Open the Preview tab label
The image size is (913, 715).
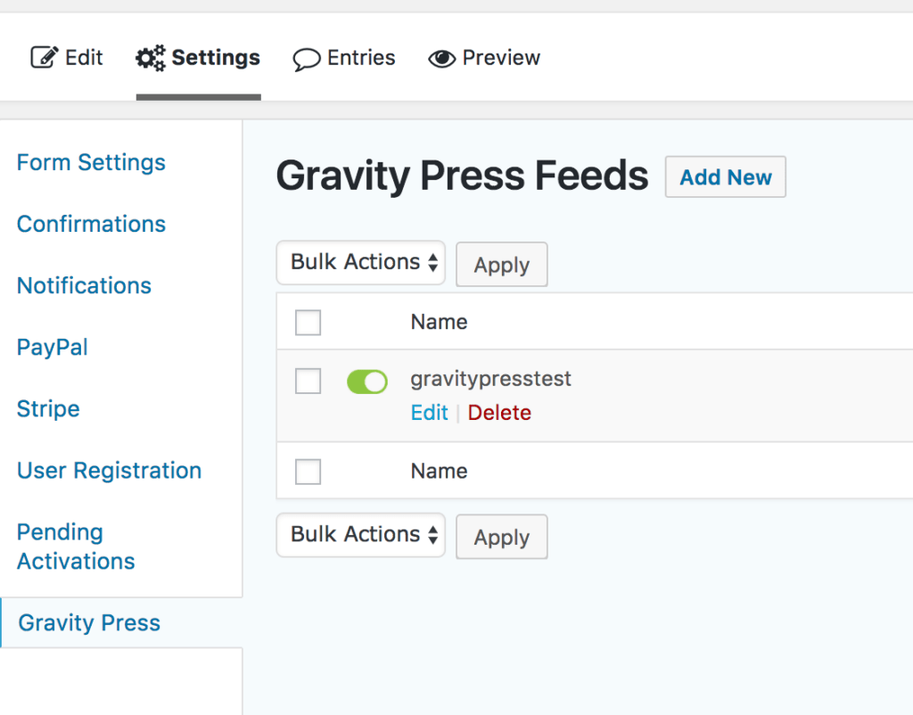501,58
